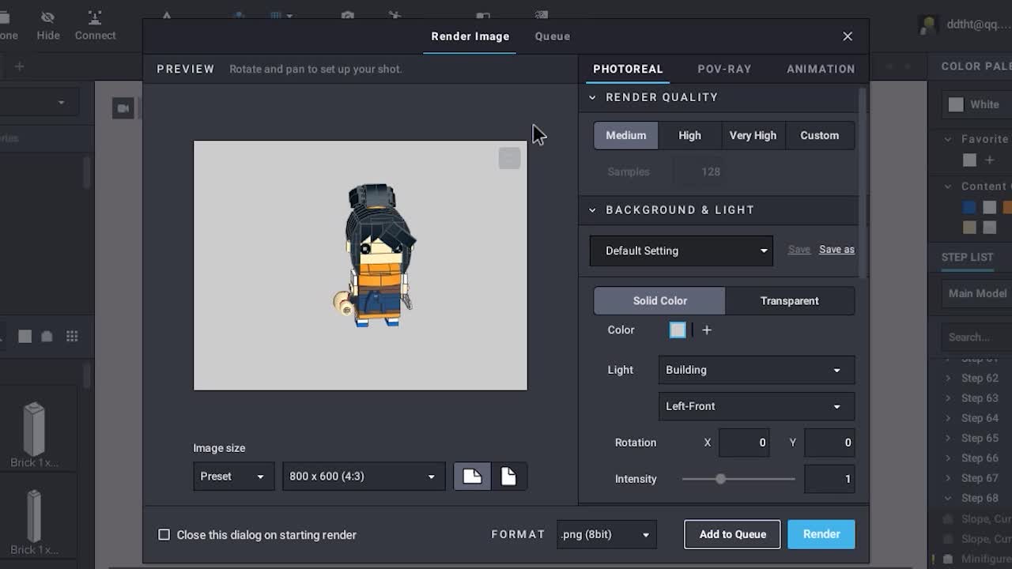Set render quality to Custom
The width and height of the screenshot is (1012, 569).
click(x=819, y=135)
